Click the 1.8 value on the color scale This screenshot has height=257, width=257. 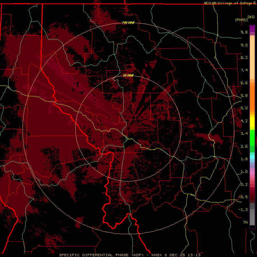[244, 159]
